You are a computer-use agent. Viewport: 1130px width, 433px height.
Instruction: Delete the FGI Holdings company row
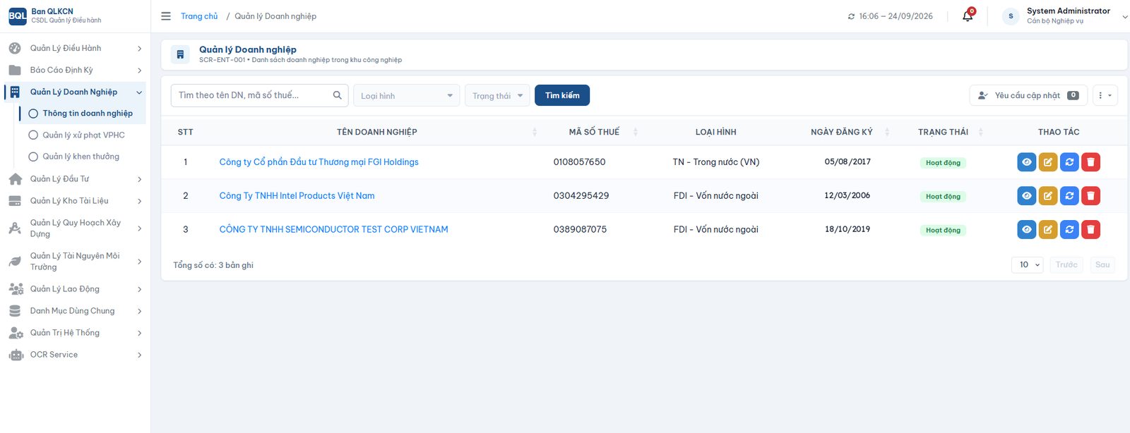coord(1090,162)
